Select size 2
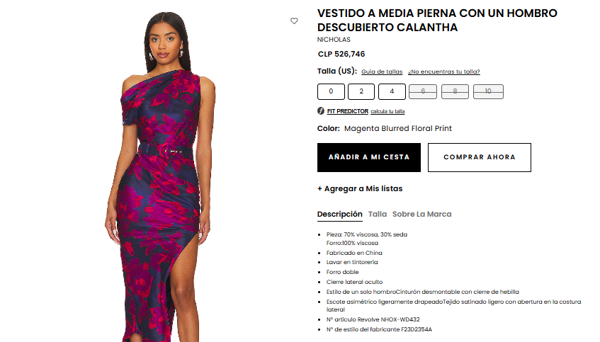The image size is (600, 342). [361, 91]
